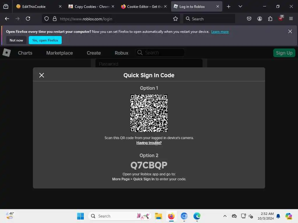Expand the list all tabs dropdown

(240, 6)
